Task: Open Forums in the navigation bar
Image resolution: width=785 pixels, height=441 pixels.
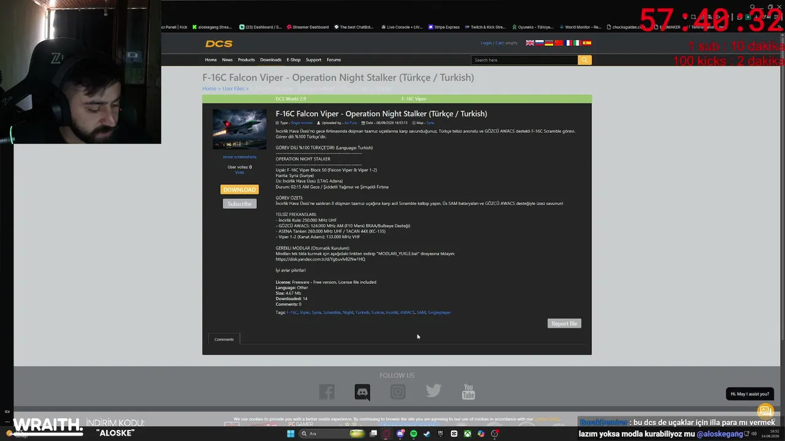Action: point(334,60)
